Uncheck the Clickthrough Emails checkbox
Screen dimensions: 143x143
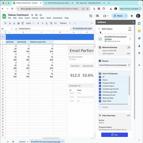coord(100,89)
